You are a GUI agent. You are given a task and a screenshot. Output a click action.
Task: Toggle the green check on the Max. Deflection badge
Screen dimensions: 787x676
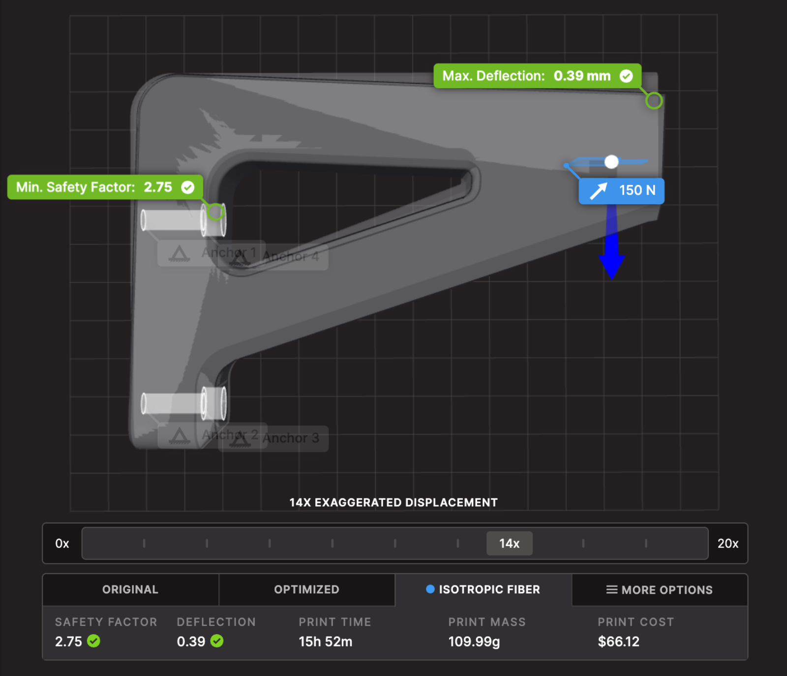click(627, 76)
